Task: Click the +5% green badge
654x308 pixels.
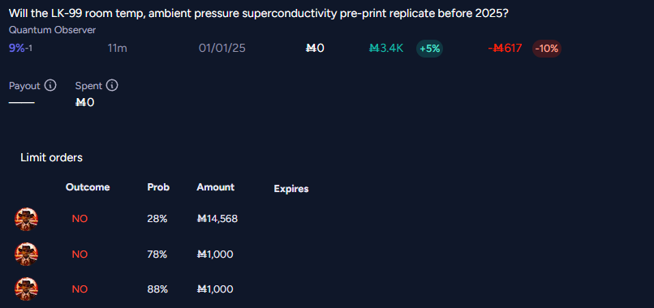Action: (x=429, y=49)
